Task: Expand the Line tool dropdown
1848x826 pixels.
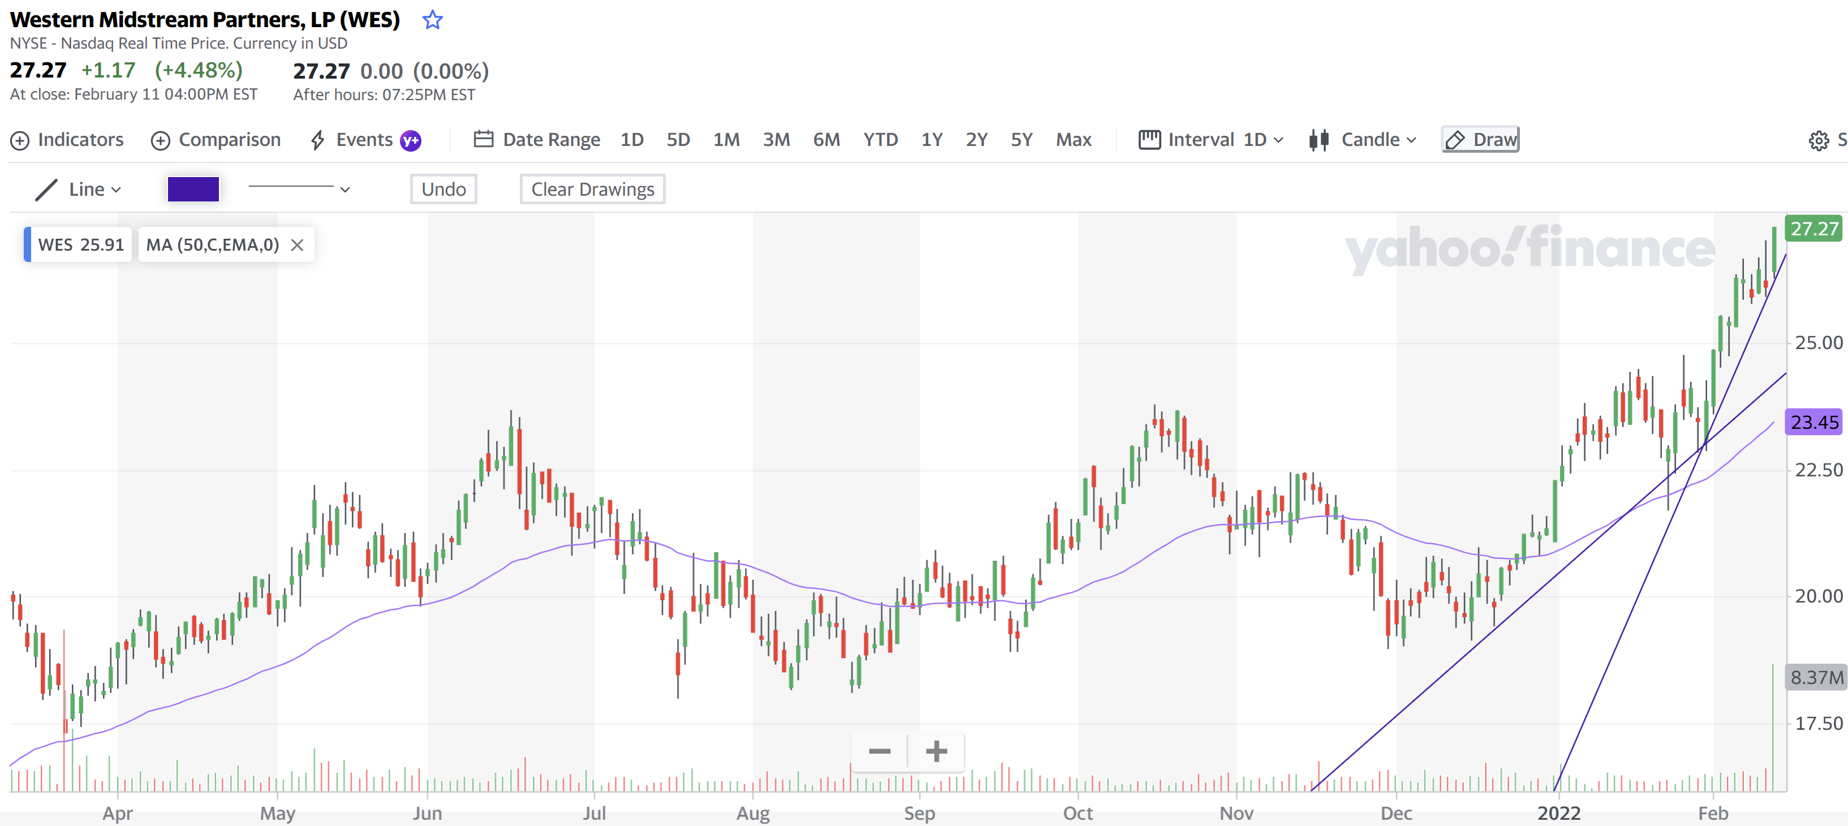Action: pos(116,190)
